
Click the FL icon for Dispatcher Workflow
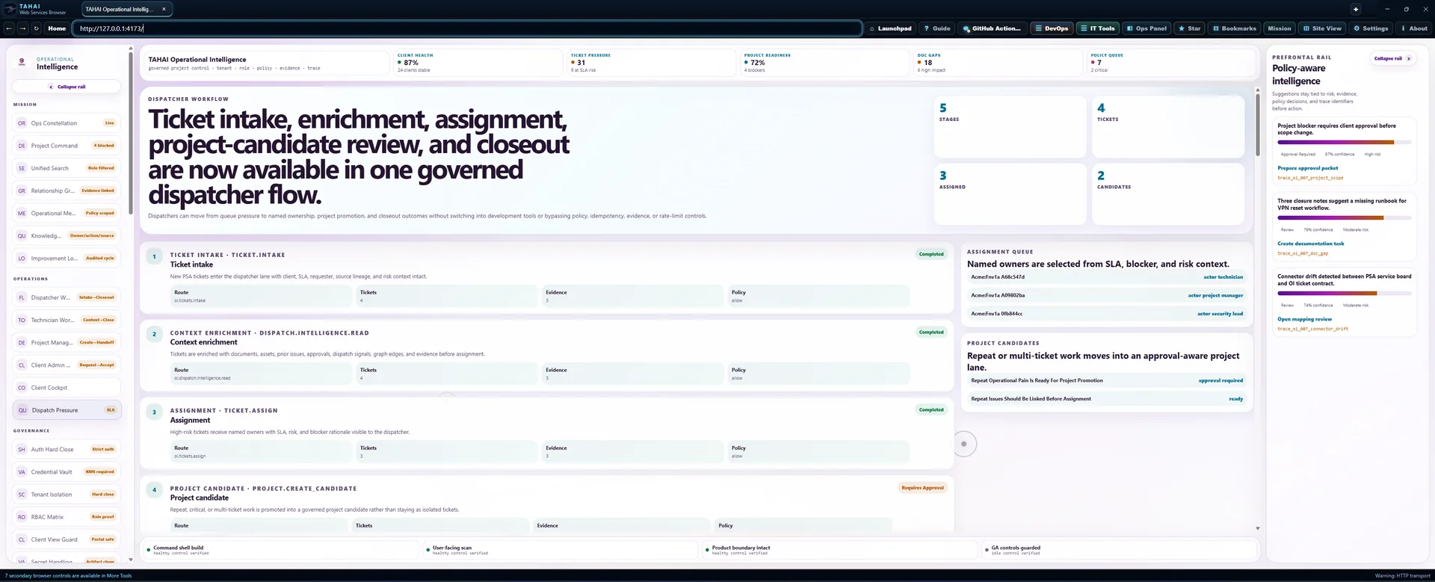[x=22, y=297]
